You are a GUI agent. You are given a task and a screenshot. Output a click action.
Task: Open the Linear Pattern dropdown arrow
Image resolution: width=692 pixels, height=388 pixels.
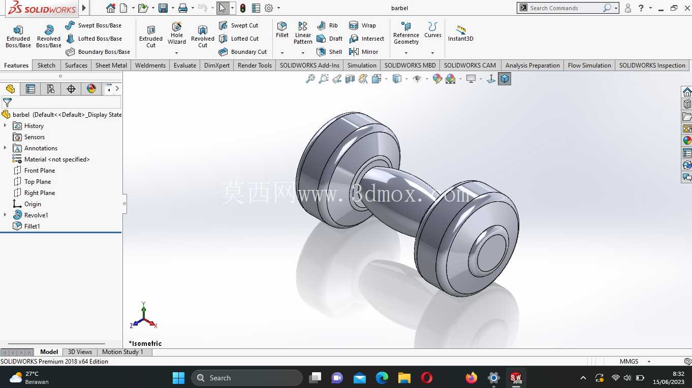point(303,53)
